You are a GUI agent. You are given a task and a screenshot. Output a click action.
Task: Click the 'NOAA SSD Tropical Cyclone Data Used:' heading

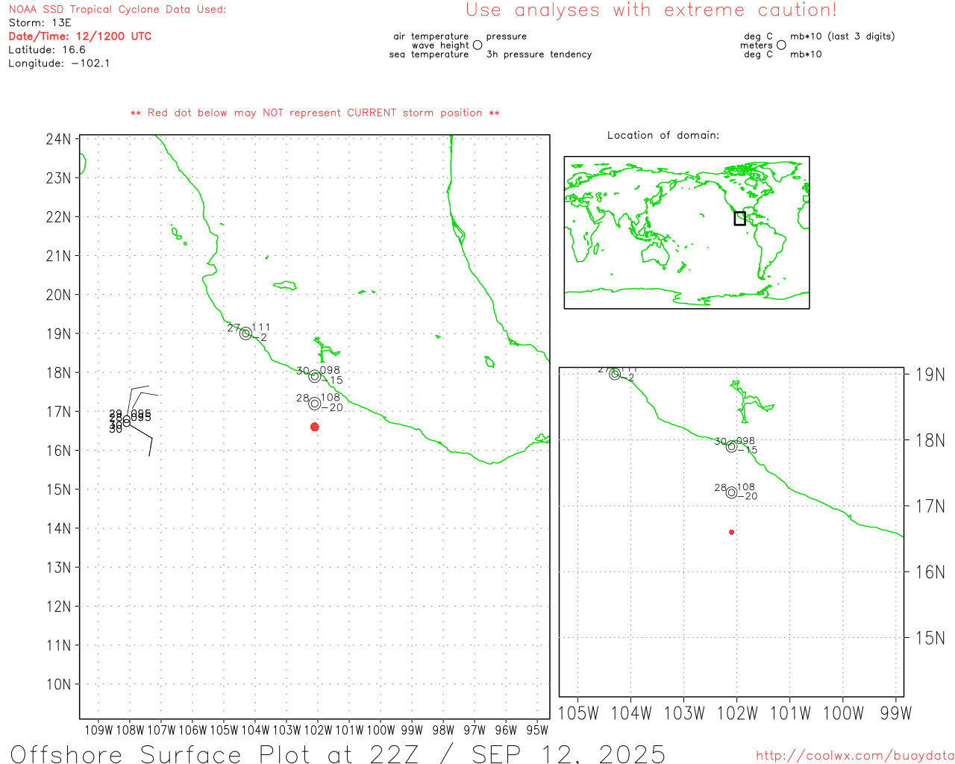[117, 10]
